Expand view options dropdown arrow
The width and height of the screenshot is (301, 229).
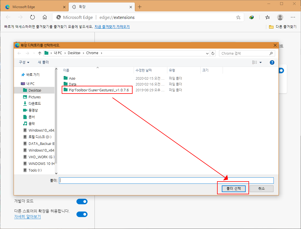click(x=260, y=62)
